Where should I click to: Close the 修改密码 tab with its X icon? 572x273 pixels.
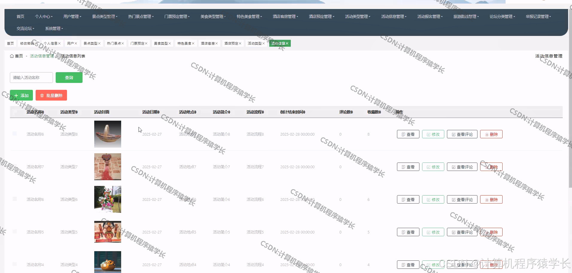[36, 43]
